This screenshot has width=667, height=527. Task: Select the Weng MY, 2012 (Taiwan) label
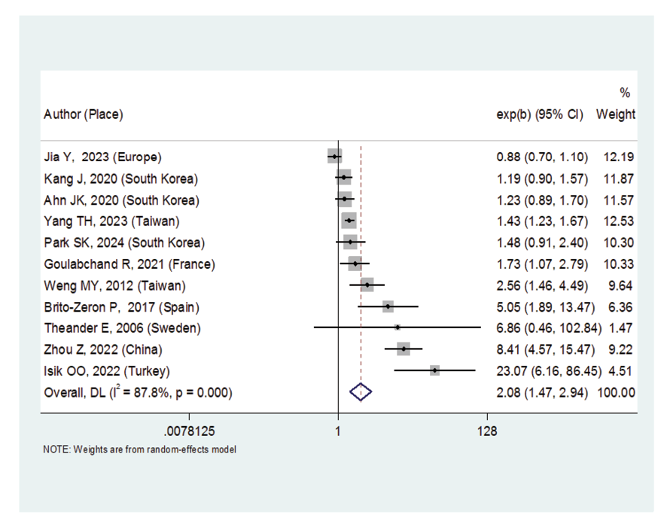pos(114,285)
